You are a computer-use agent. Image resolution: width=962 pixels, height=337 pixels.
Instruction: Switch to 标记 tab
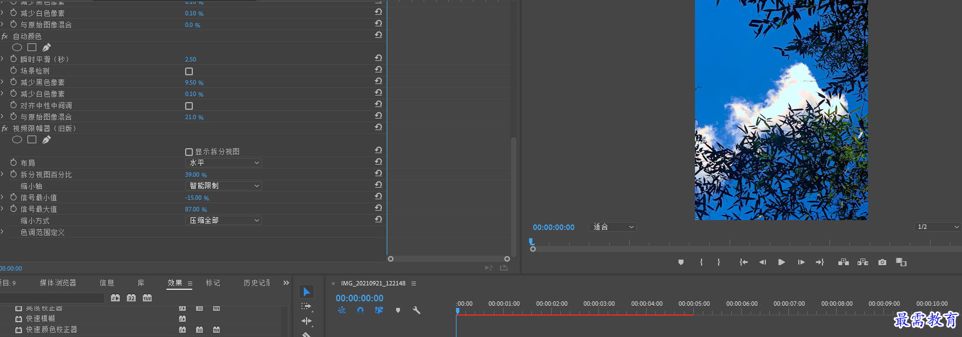click(213, 283)
